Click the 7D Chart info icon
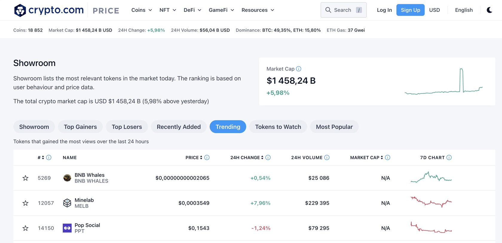The height and width of the screenshot is (243, 502). [449, 158]
